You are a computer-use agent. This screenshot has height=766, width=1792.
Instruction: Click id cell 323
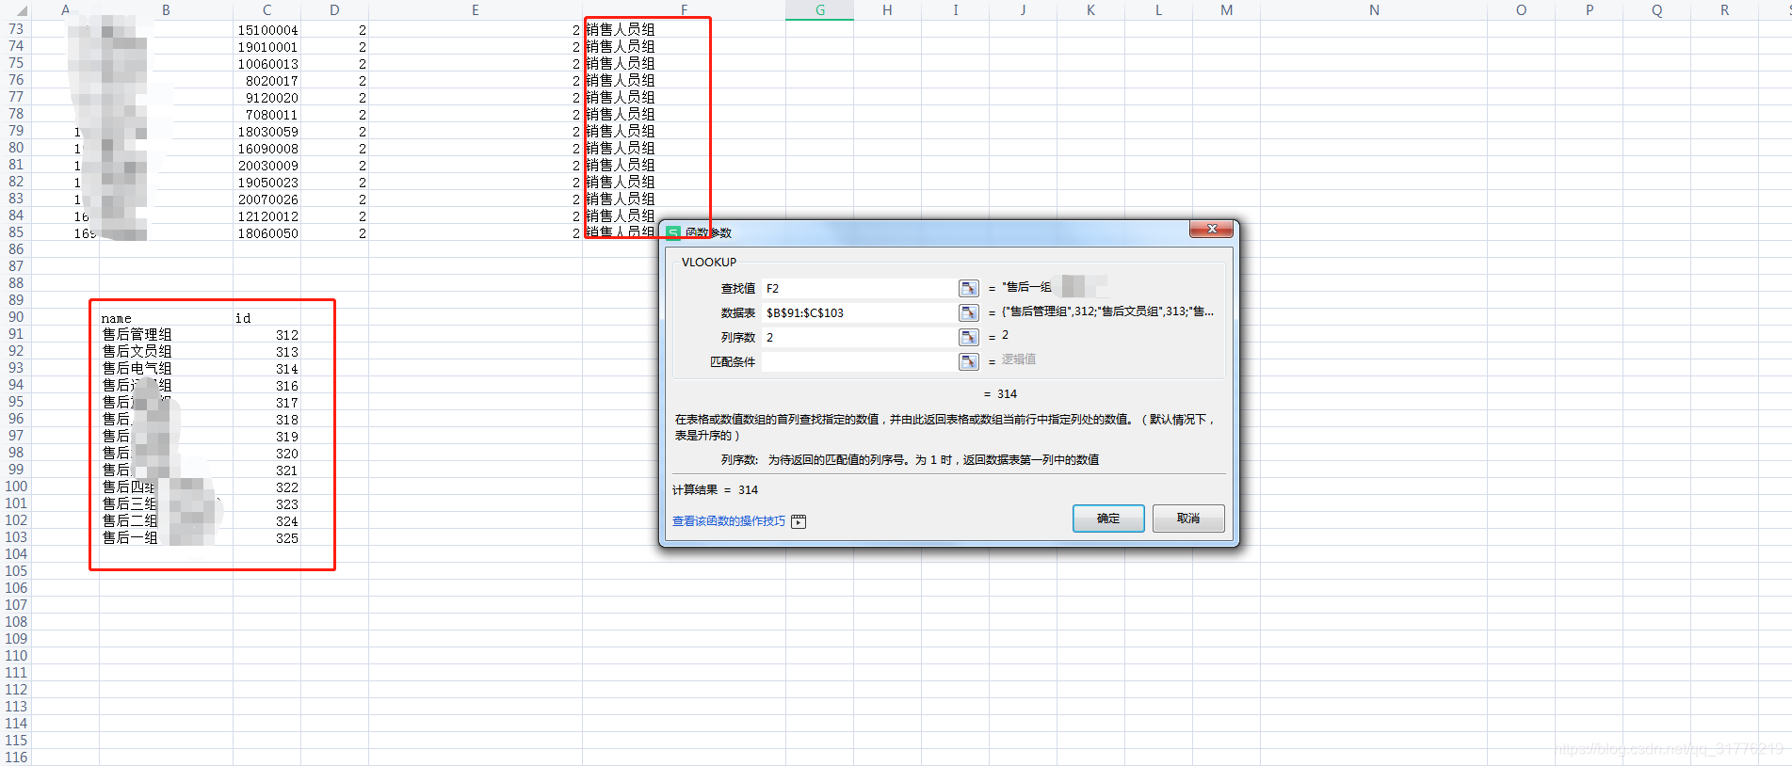point(266,504)
